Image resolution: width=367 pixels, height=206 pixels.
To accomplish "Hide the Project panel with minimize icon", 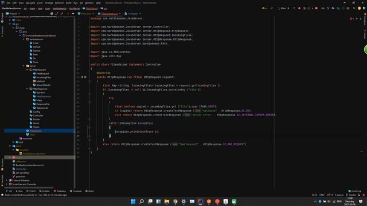I will [x=73, y=14].
